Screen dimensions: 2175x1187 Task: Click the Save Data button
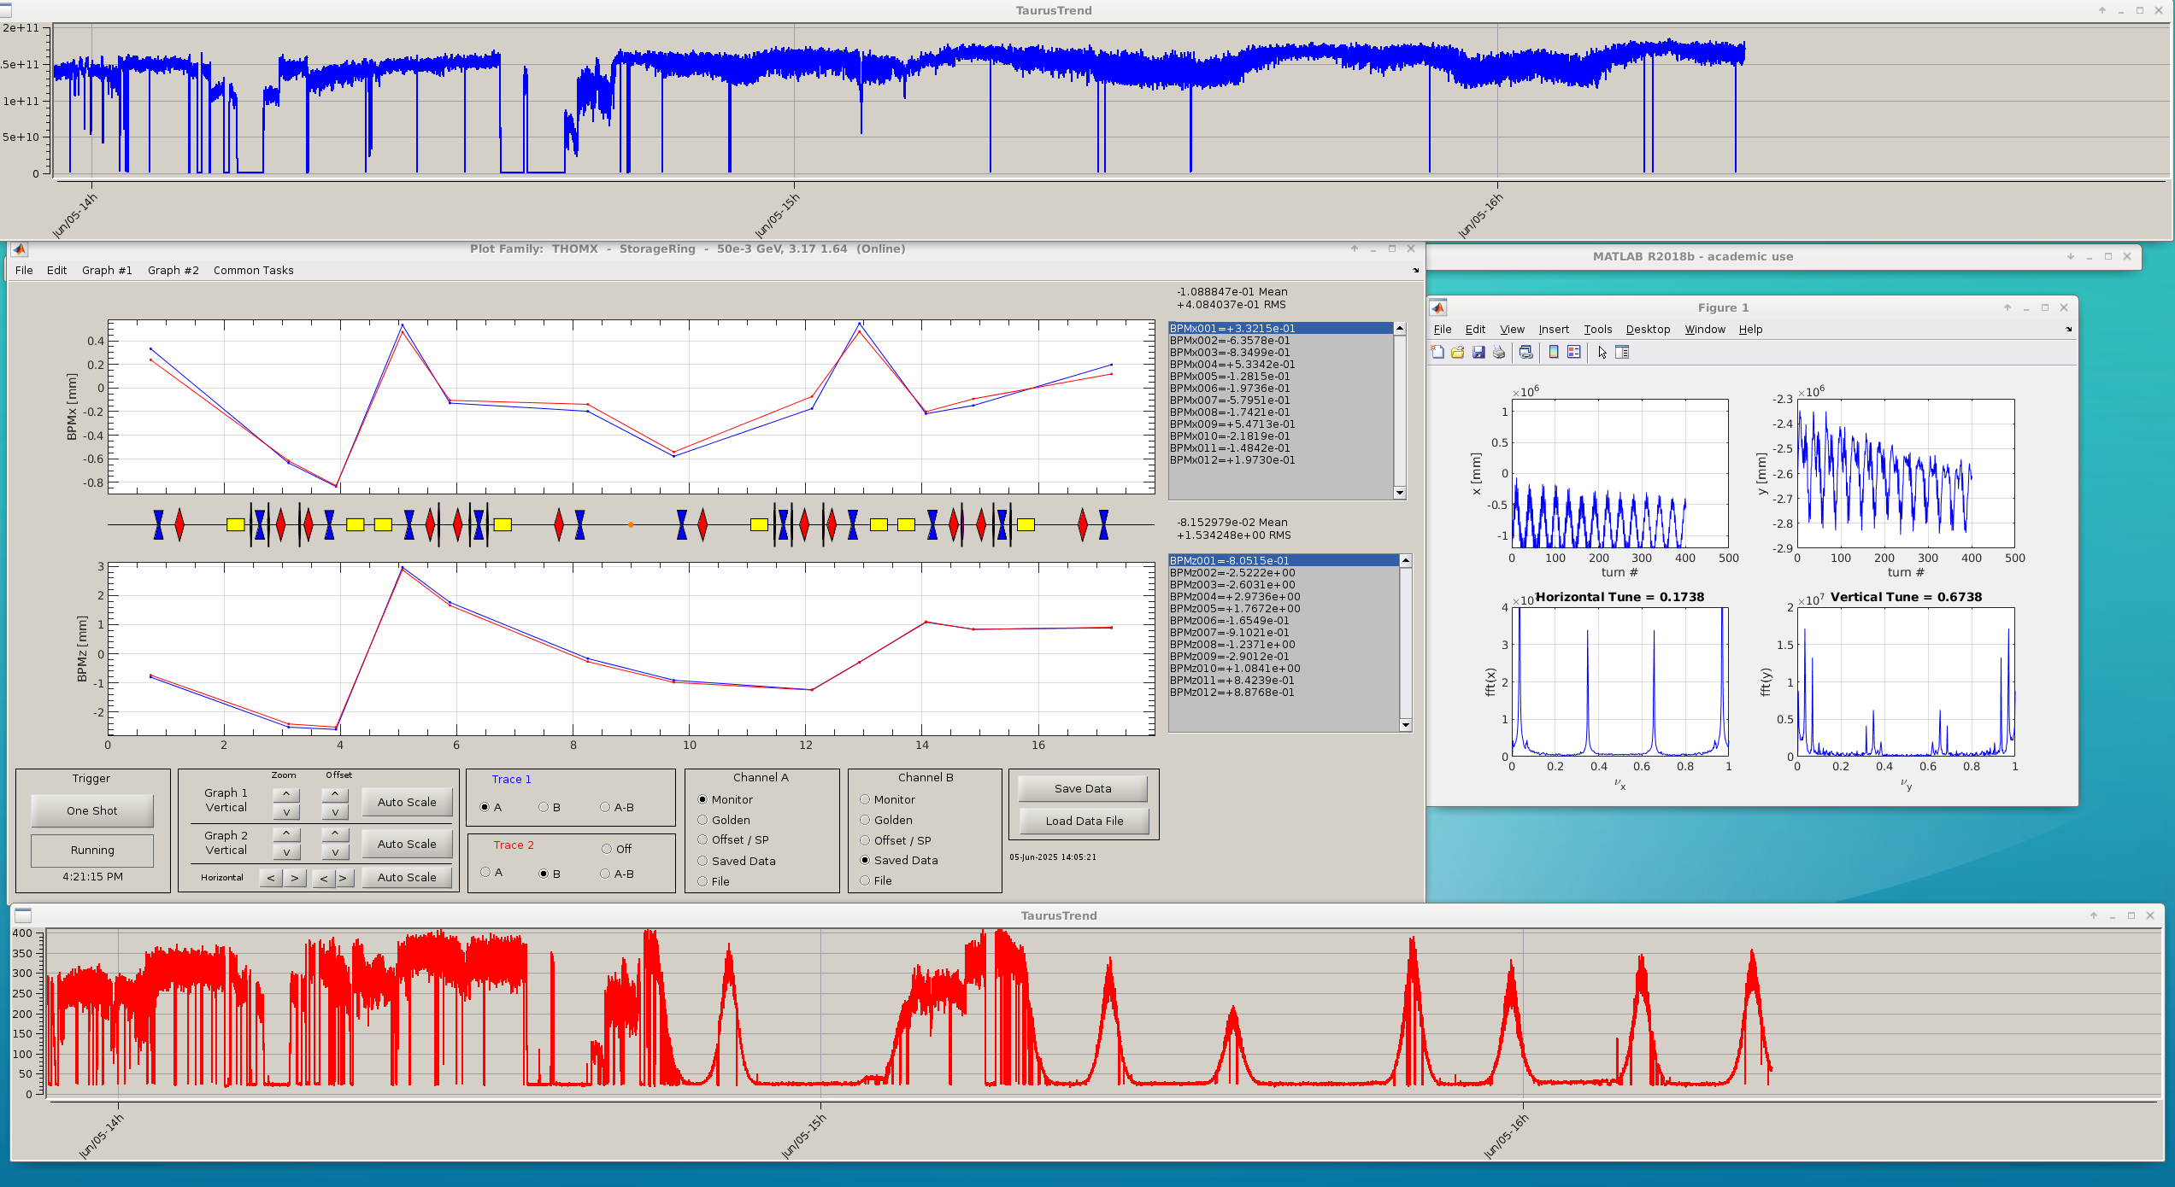(1083, 788)
